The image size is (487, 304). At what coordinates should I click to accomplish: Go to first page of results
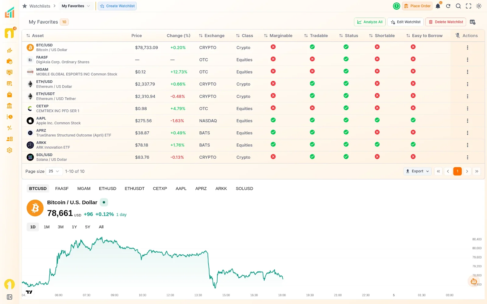[438, 171]
